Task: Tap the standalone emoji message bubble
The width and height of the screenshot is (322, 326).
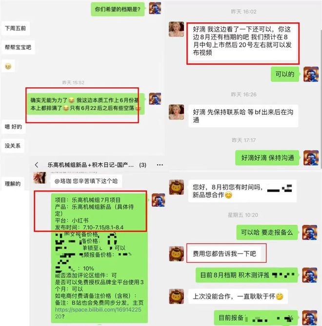Action: 8,66
